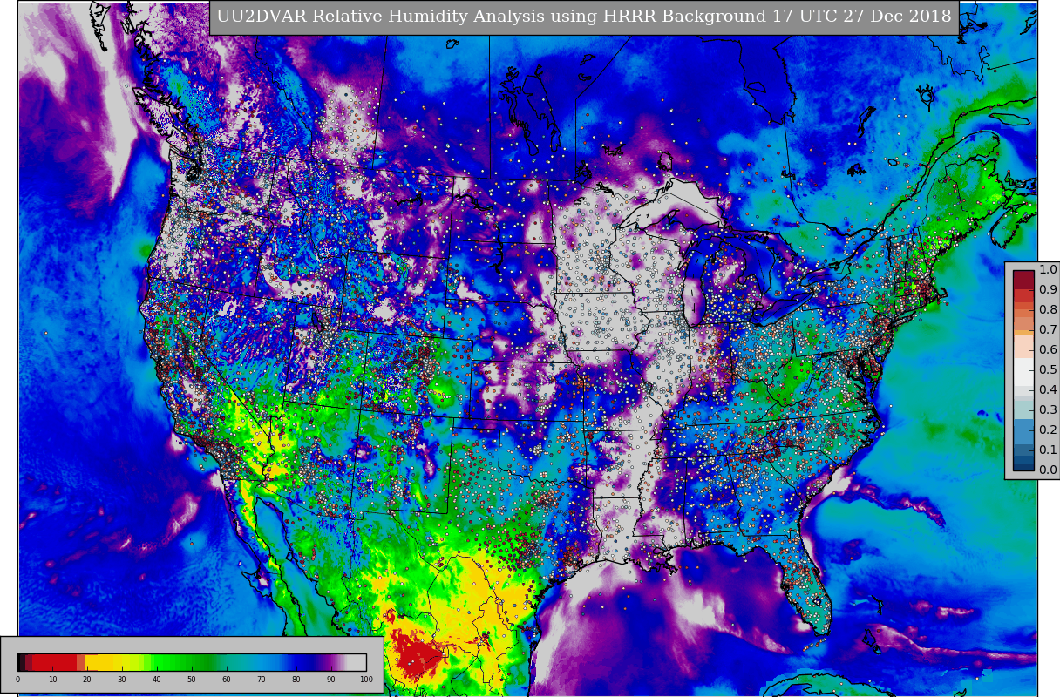Image resolution: width=1060 pixels, height=697 pixels.
Task: Click the 0.9 label on the vertical colorbar
Action: point(1048,289)
